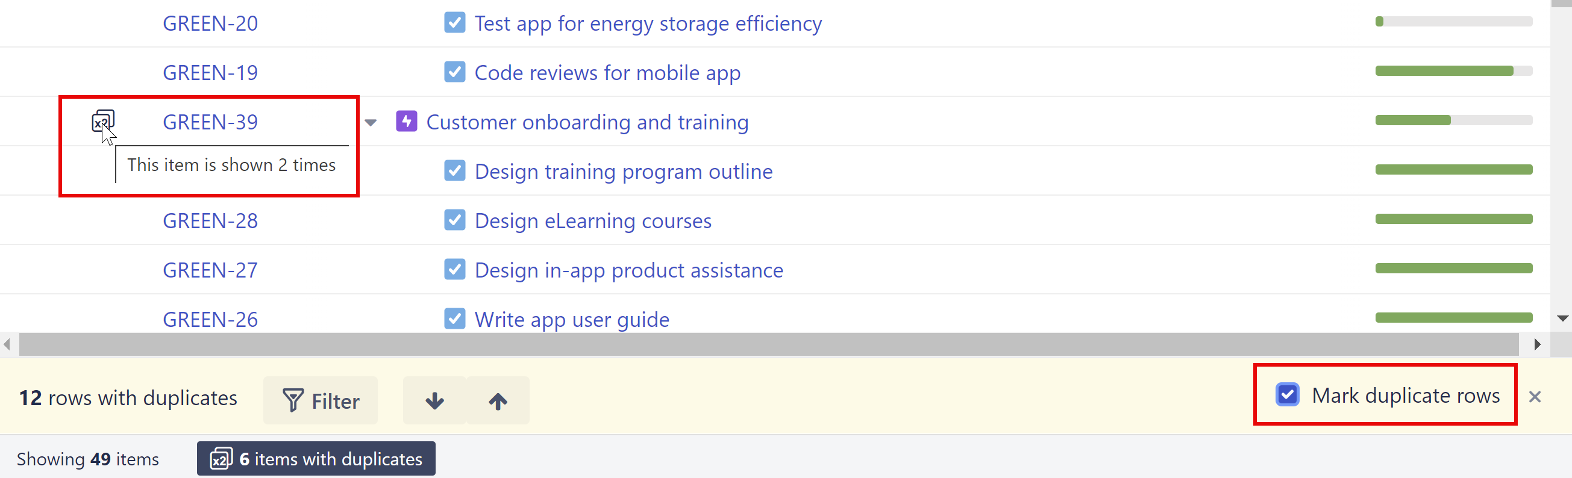This screenshot has width=1572, height=478.
Task: Click the task icon for Design in-app product assistance
Action: pyautogui.click(x=455, y=269)
